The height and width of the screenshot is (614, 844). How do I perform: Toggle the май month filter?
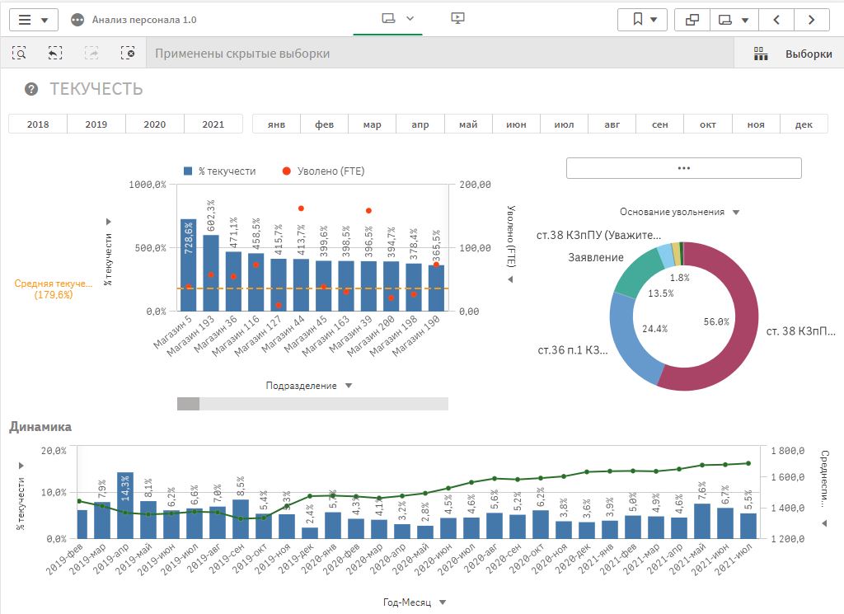click(x=468, y=124)
